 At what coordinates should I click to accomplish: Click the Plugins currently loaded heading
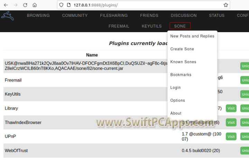pos(138,43)
